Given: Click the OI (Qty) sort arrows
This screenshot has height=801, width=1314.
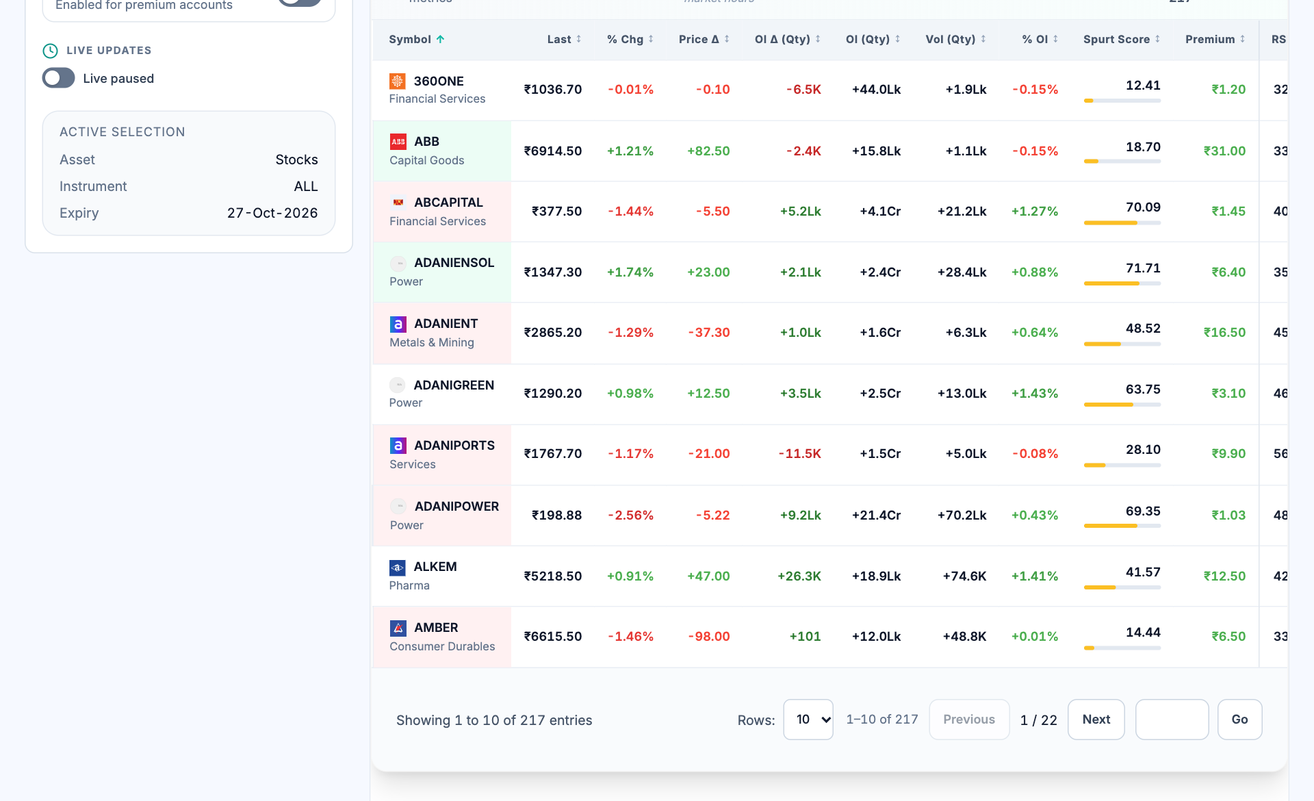Looking at the screenshot, I should pyautogui.click(x=898, y=39).
